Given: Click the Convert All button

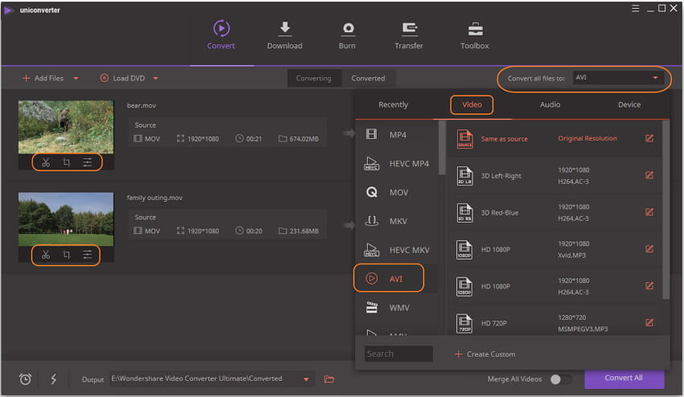Looking at the screenshot, I should click(x=624, y=379).
